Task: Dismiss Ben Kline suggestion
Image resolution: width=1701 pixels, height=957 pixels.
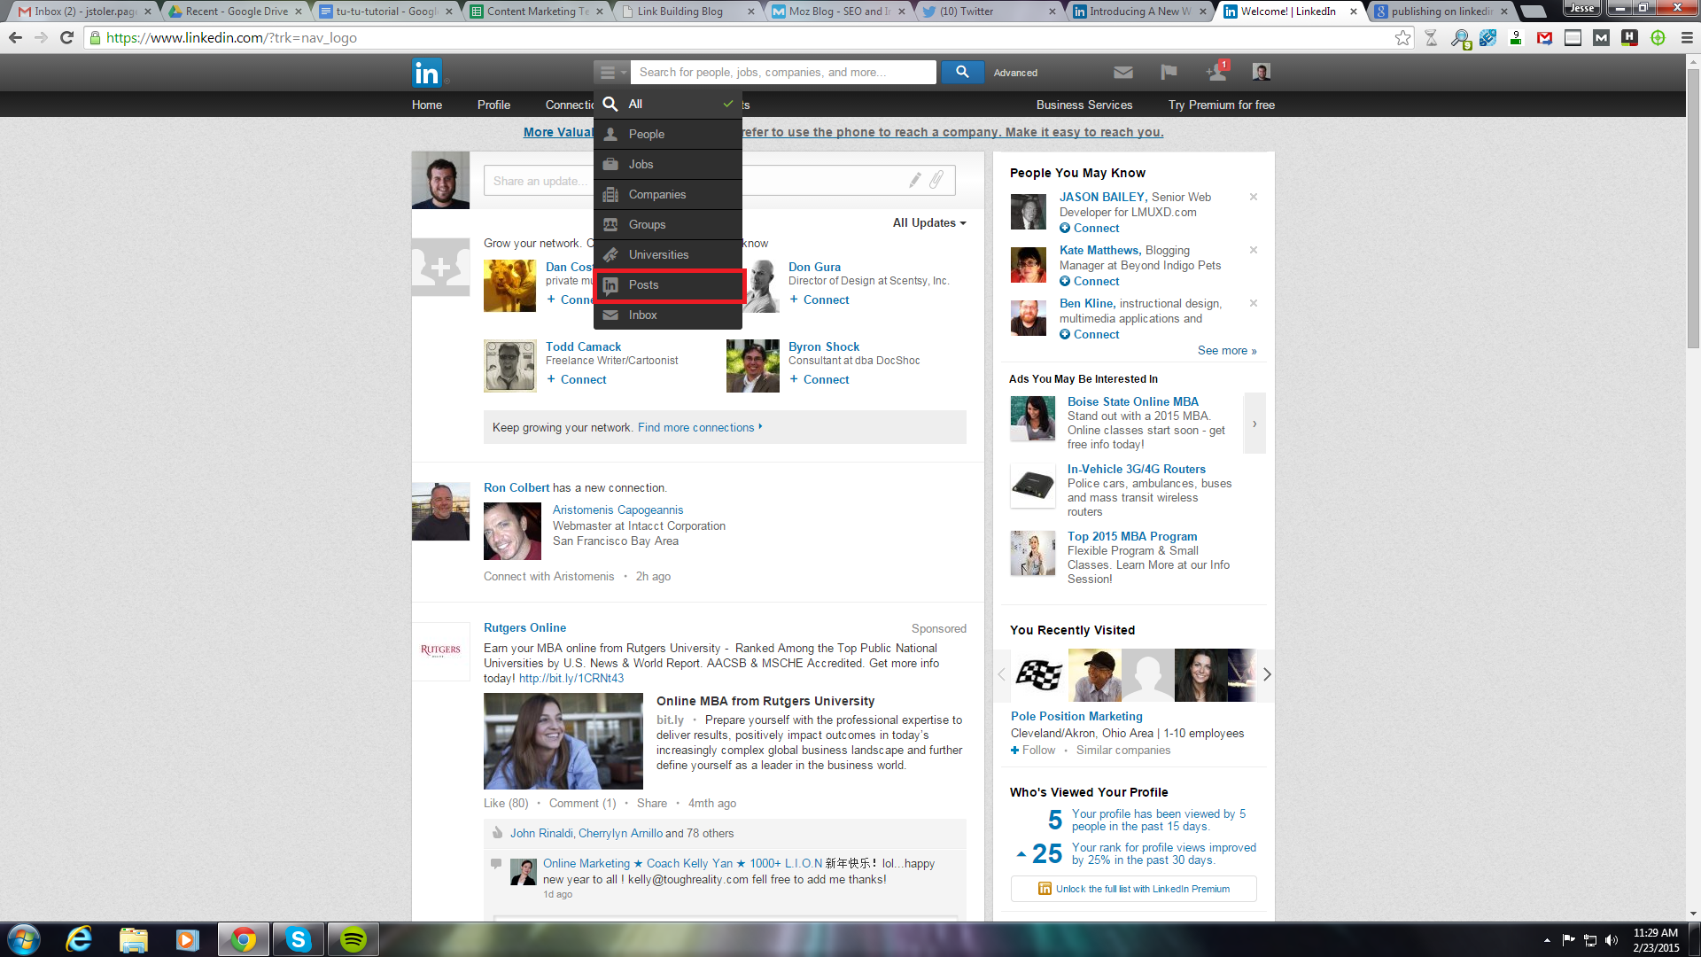Action: pyautogui.click(x=1254, y=303)
